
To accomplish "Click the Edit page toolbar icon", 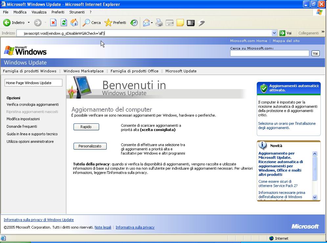I will [169, 23].
